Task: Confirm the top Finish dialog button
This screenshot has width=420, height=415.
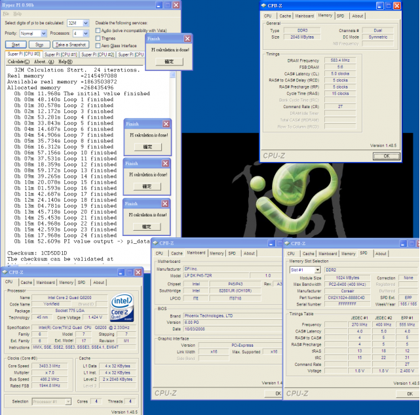Action: (169, 62)
